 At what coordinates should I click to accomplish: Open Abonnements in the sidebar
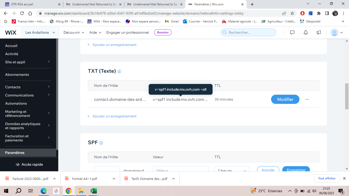click(17, 75)
